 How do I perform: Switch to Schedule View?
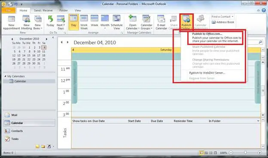pyautogui.click(x=116, y=22)
